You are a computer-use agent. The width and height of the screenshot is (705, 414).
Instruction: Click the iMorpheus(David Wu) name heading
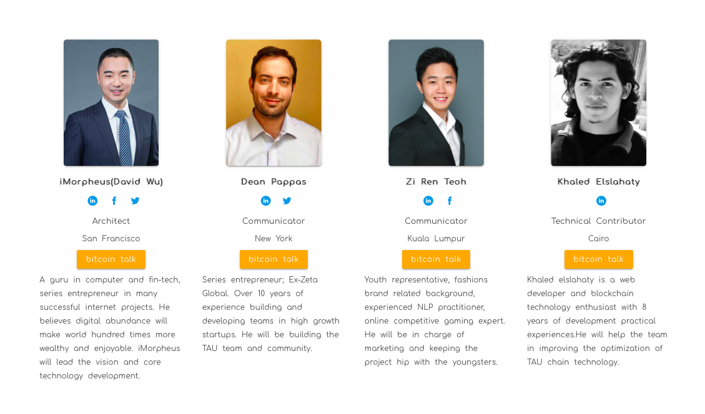pos(111,182)
